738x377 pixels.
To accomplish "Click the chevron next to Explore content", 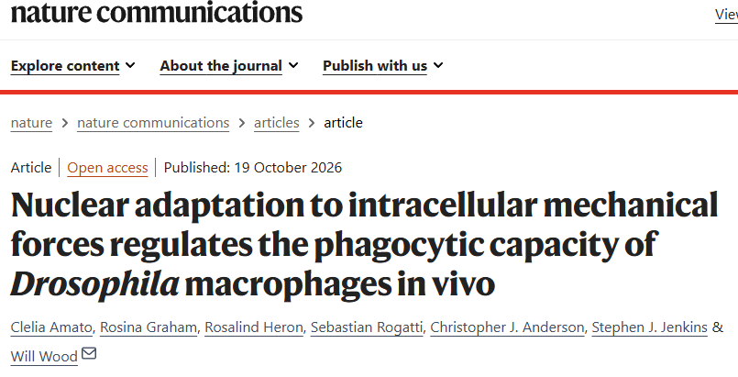I will point(130,65).
